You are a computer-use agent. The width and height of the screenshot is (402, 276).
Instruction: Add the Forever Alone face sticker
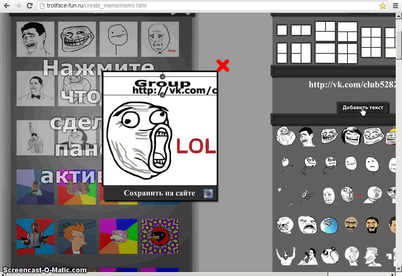[x=285, y=136]
